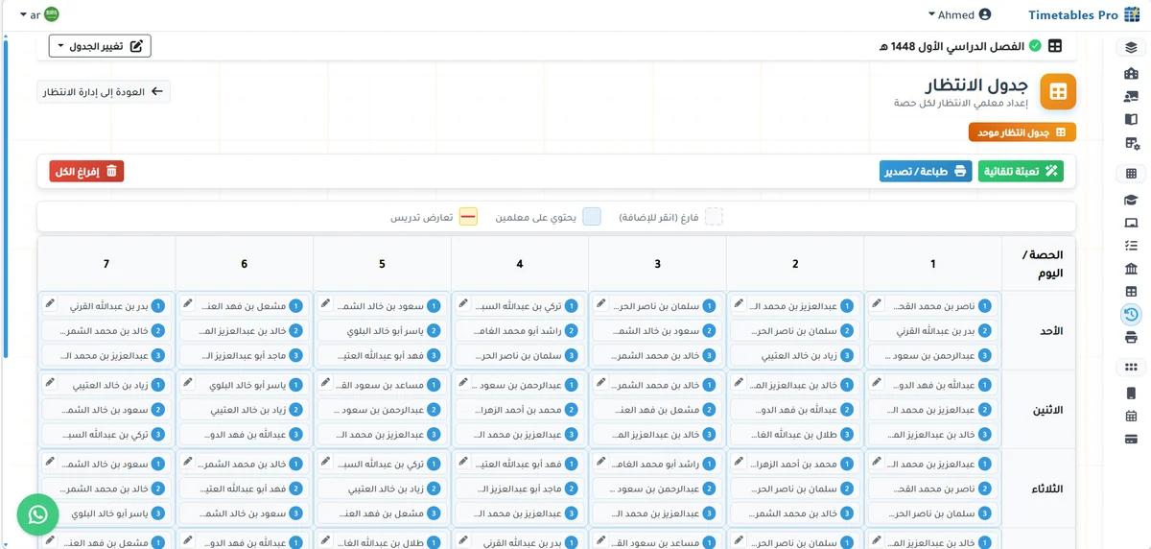Select teacher 2 entry in الاثنين period 3
The image size is (1151, 549).
click(655, 409)
